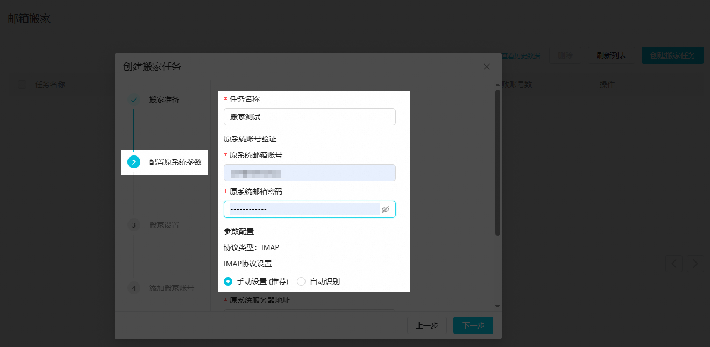
Task: Tick the select-all checkbox beside 任务名称
Action: 22,84
